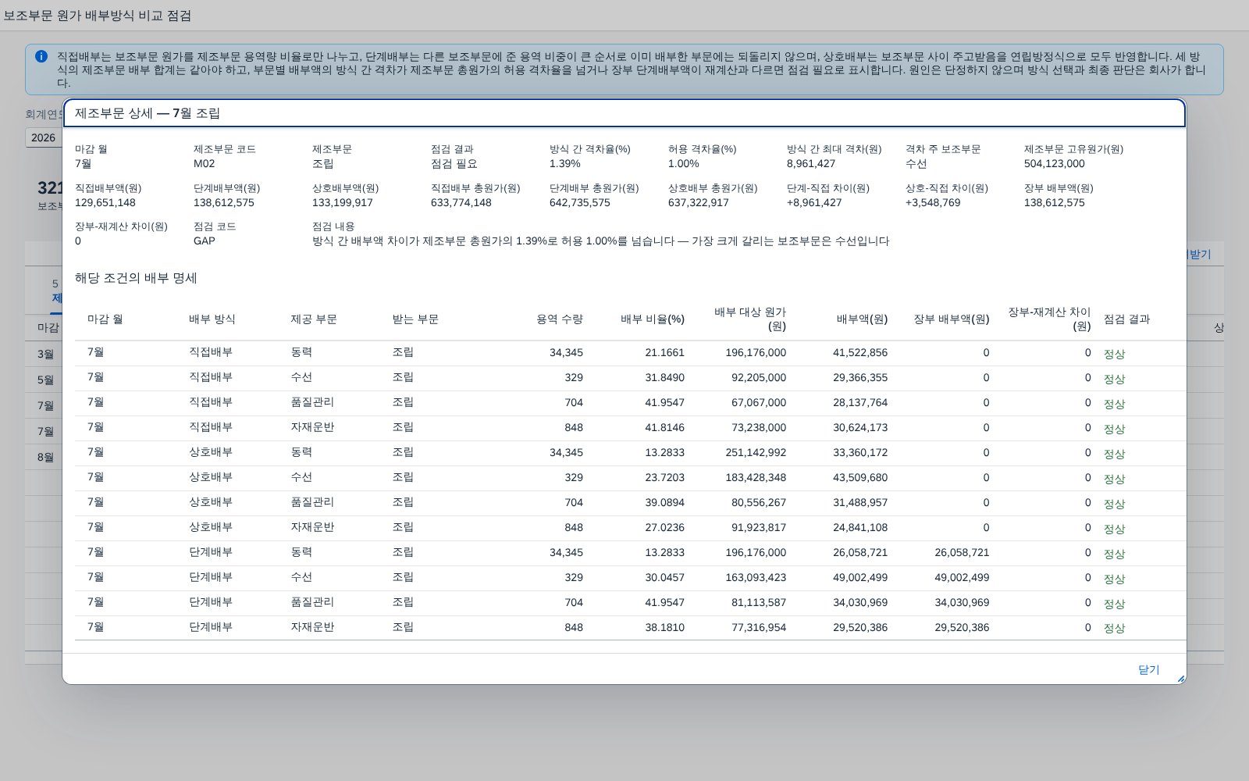Grab the dialog resize handle beside 닫기
The height and width of the screenshot is (781, 1249).
(1180, 679)
